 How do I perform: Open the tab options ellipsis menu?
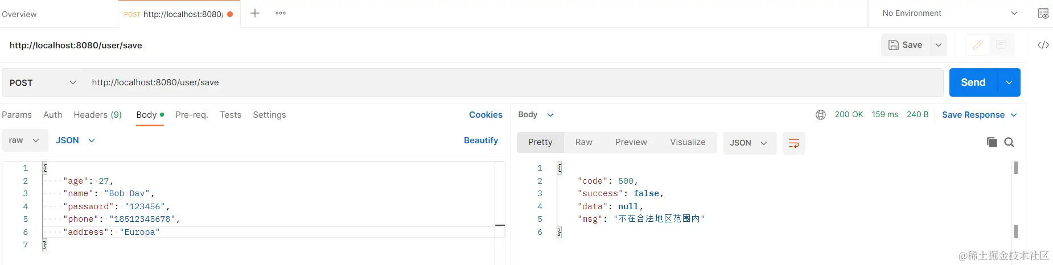point(281,13)
